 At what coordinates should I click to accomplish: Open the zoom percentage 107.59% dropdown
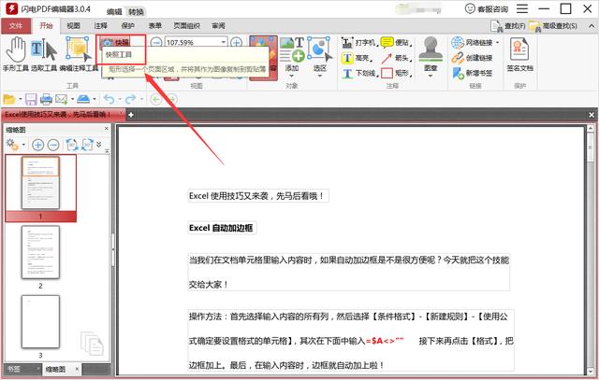pyautogui.click(x=224, y=42)
